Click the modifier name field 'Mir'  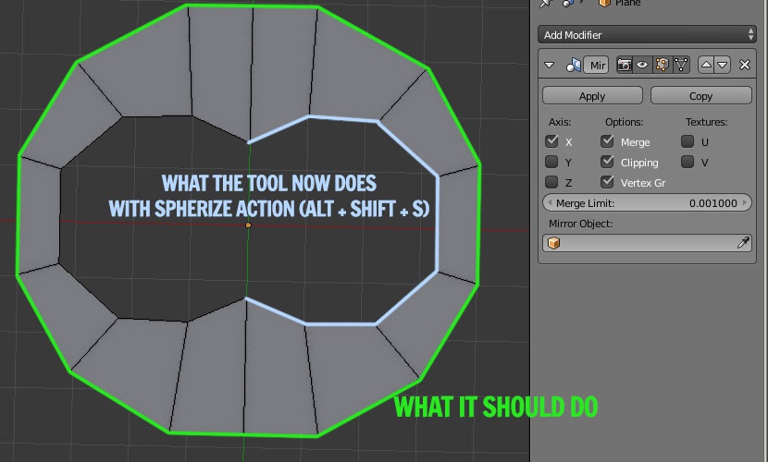(x=597, y=65)
